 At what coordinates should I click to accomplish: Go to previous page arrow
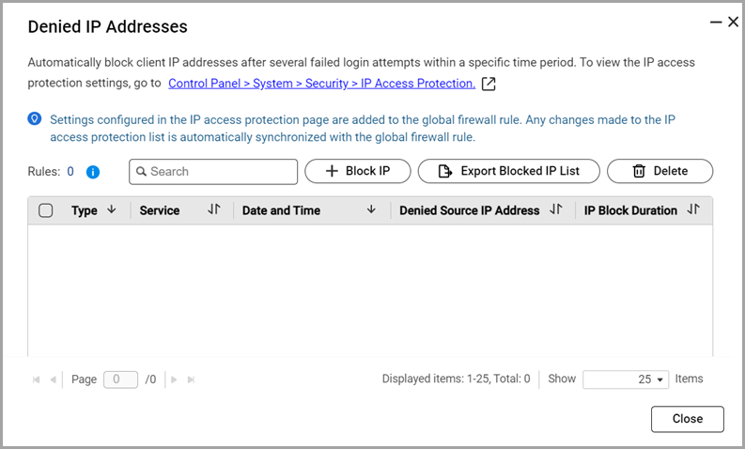53,379
